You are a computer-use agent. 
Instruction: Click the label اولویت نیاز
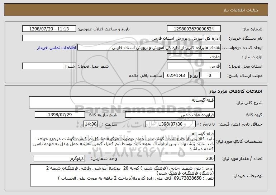[252, 57]
